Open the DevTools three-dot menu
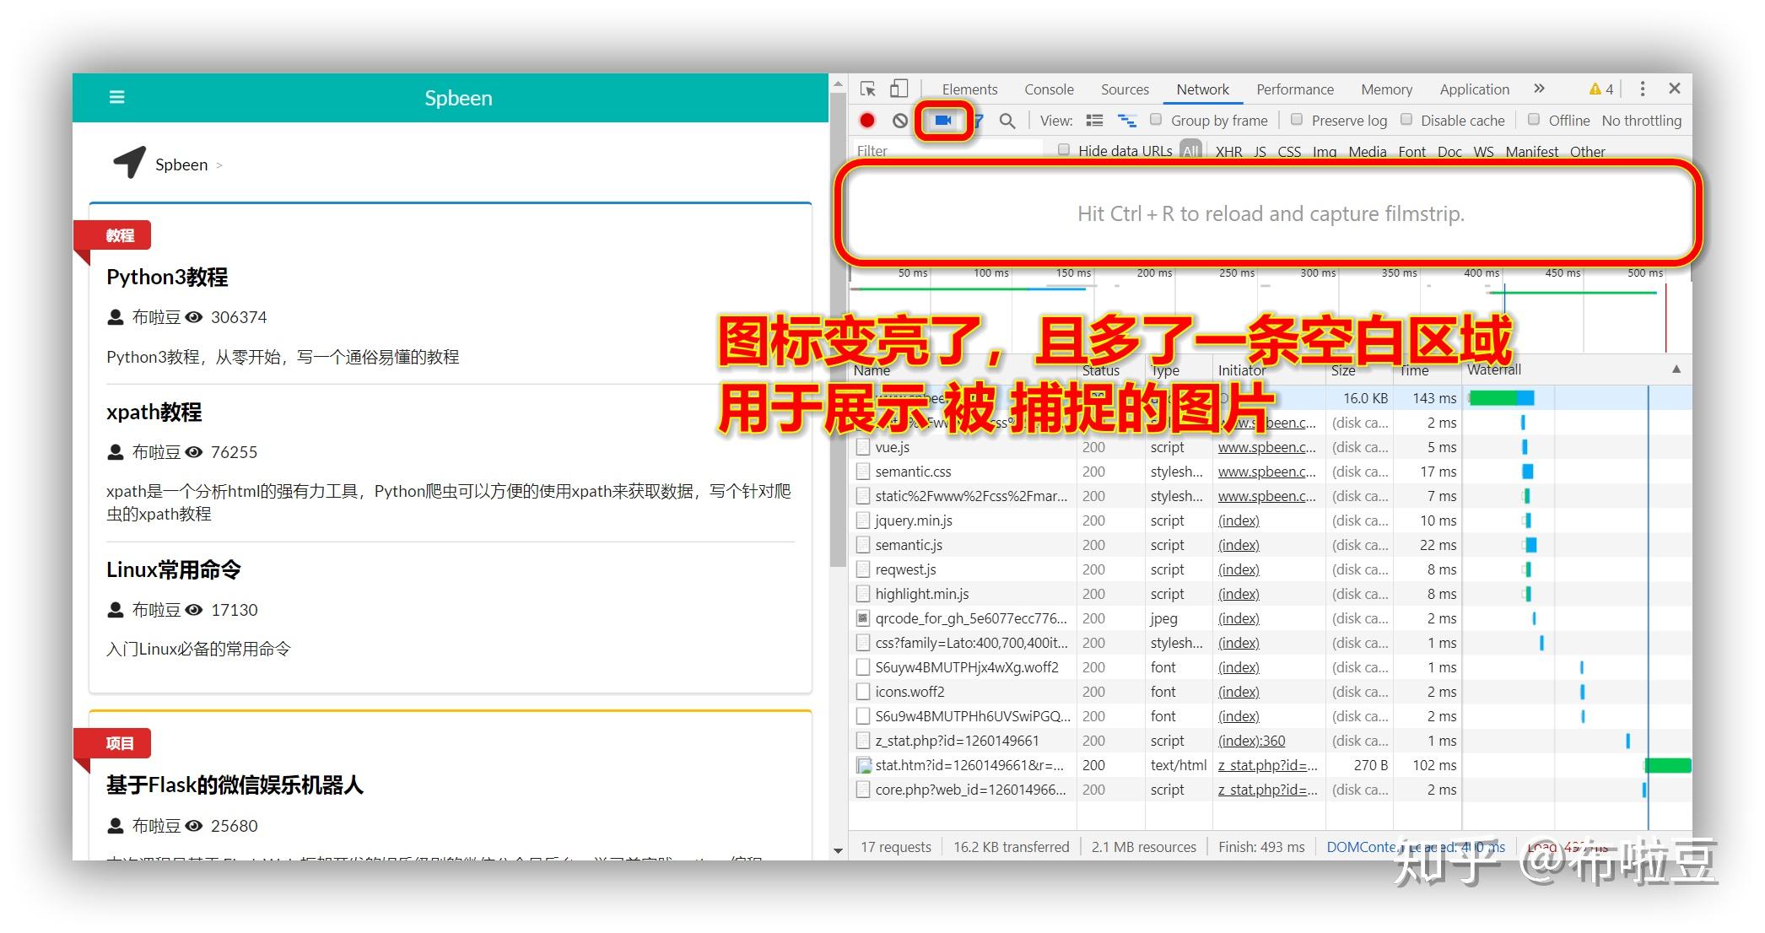The height and width of the screenshot is (933, 1765). tap(1642, 89)
